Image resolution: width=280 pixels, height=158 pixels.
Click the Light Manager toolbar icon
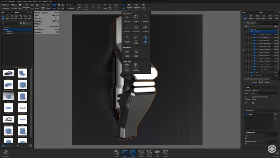pos(144,6)
